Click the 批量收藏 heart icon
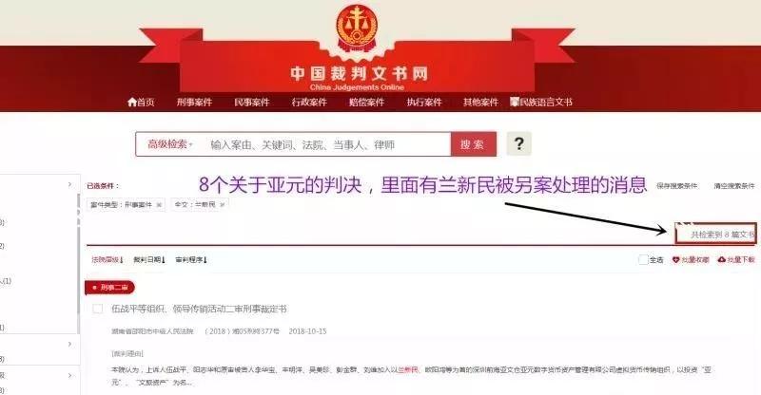 click(x=675, y=260)
